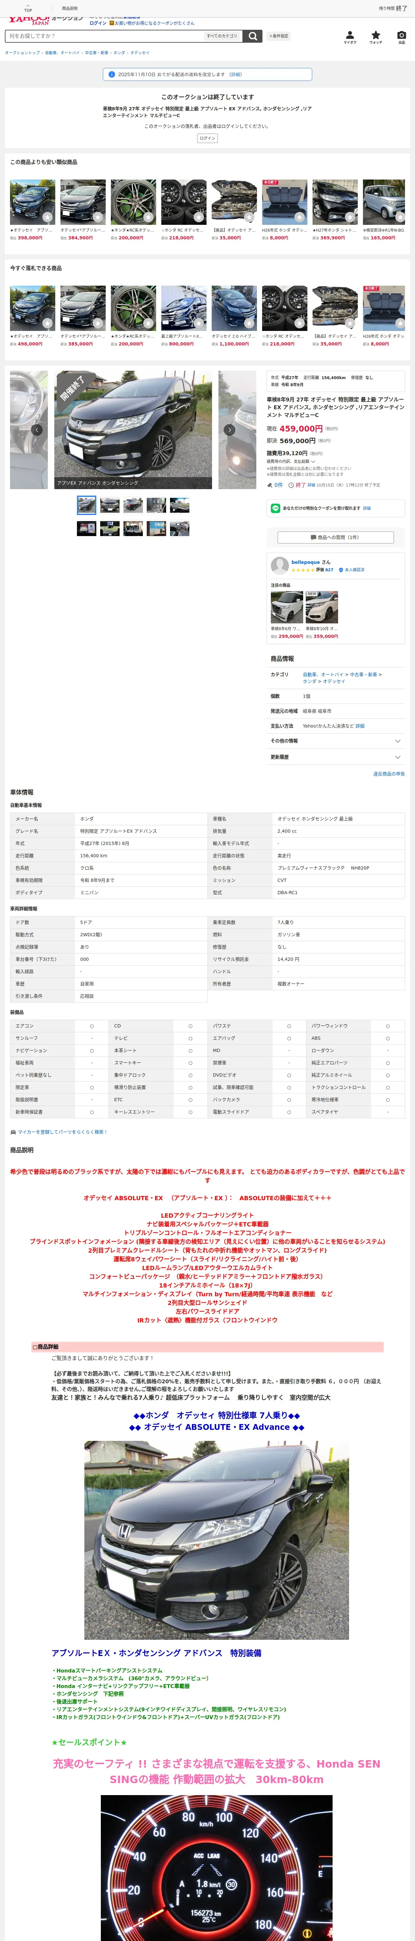Open 詳細 link beside Yahoo!かんたん決済
This screenshot has height=1941, width=415.
coord(360,726)
